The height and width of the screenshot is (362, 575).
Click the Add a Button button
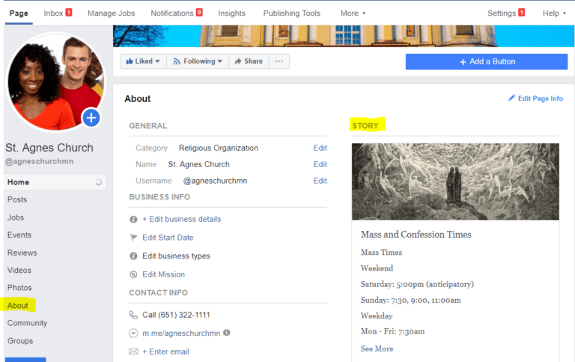[x=487, y=61]
